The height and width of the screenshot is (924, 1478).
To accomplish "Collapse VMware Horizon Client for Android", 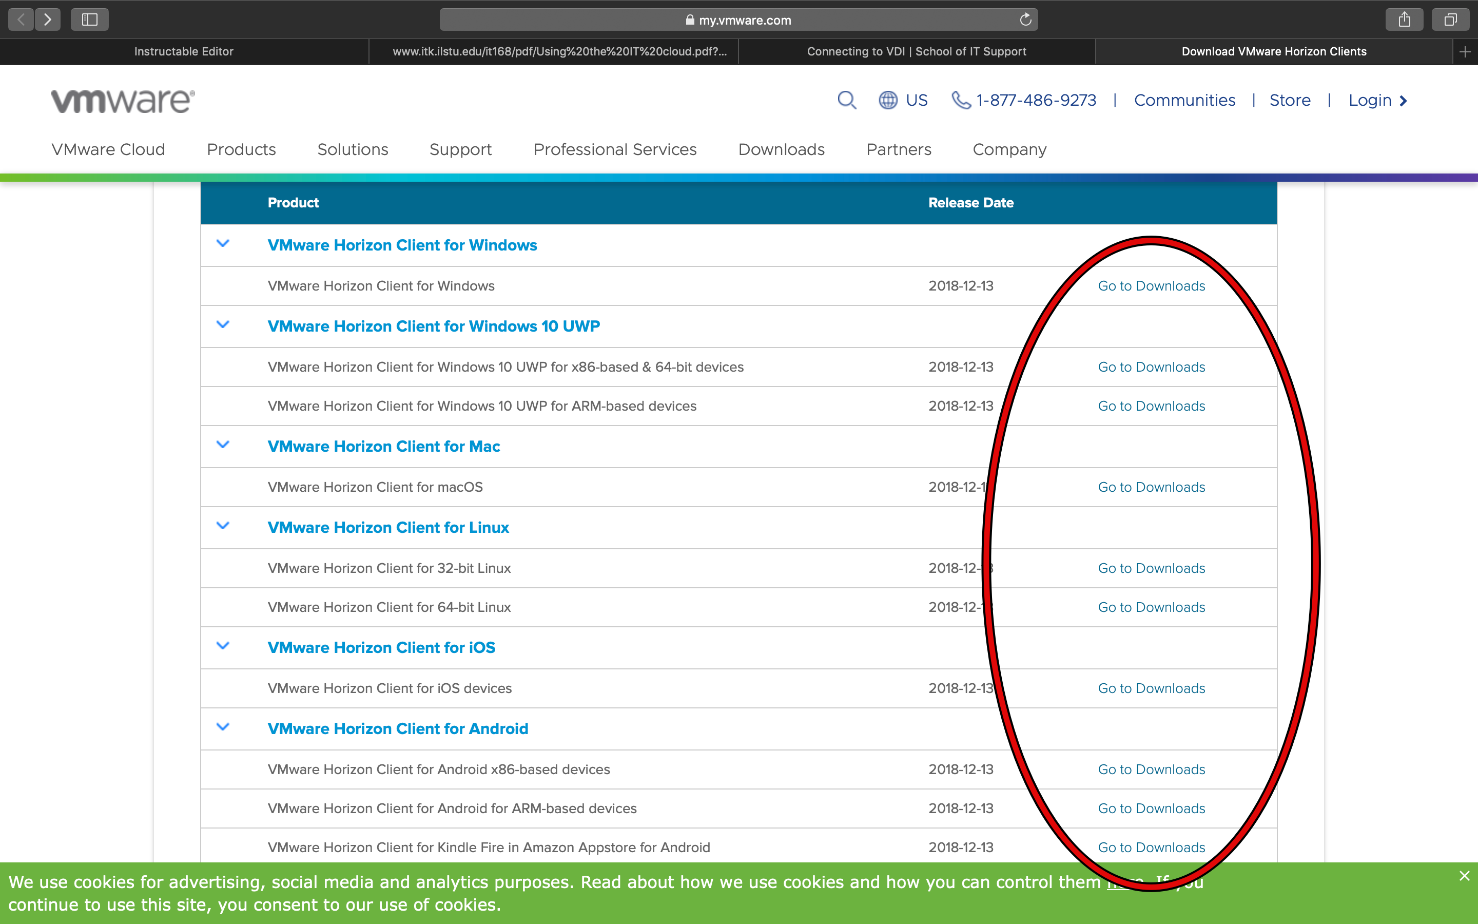I will pos(223,728).
